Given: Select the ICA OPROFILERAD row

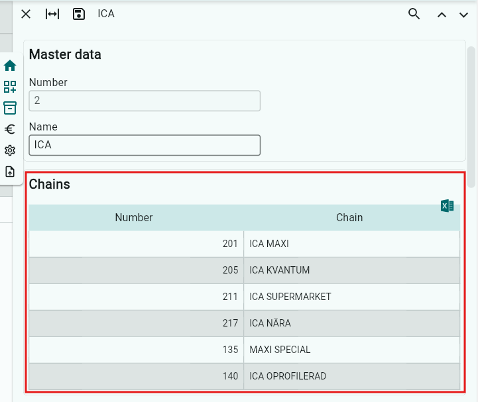Looking at the screenshot, I should (245, 376).
